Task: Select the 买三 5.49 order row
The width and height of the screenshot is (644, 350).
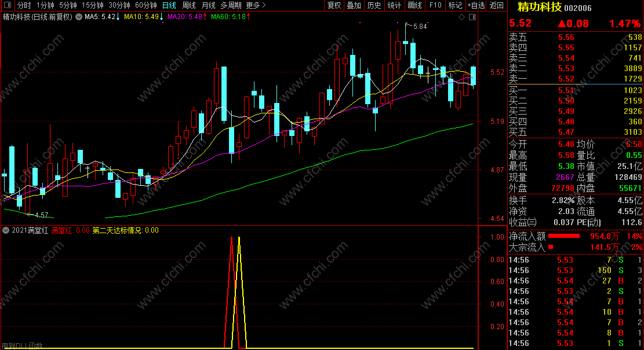Action: tap(576, 111)
